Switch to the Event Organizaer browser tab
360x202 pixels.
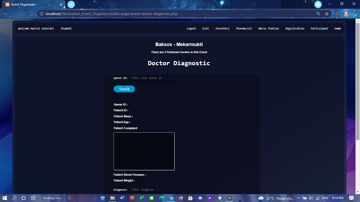[x=32, y=4]
